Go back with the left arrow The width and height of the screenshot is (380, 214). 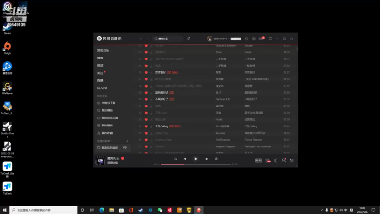pyautogui.click(x=141, y=39)
